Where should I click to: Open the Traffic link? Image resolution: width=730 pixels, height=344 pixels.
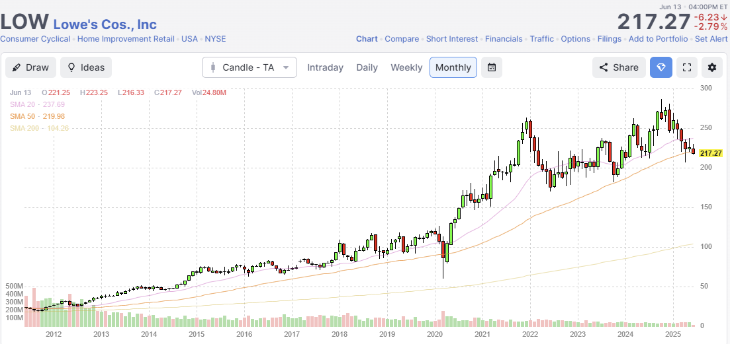[x=542, y=39]
